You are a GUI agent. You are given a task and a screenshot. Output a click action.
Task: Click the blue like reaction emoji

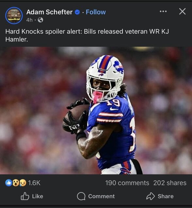(8, 183)
